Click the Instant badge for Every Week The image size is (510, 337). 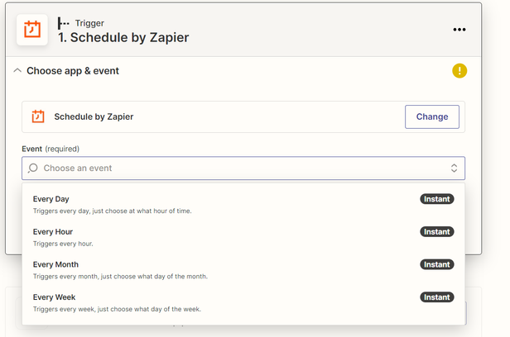436,297
